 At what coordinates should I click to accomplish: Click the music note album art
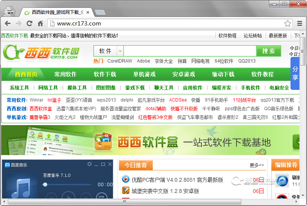[x=22, y=186]
